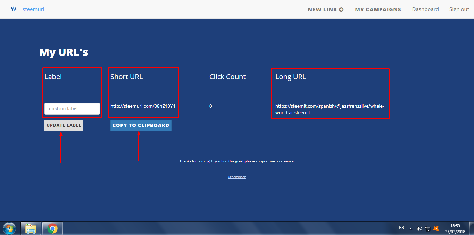Screen dimensions: 474x235
Task: Select the 'Thanks for coming!' footer text
Action: coord(237,161)
